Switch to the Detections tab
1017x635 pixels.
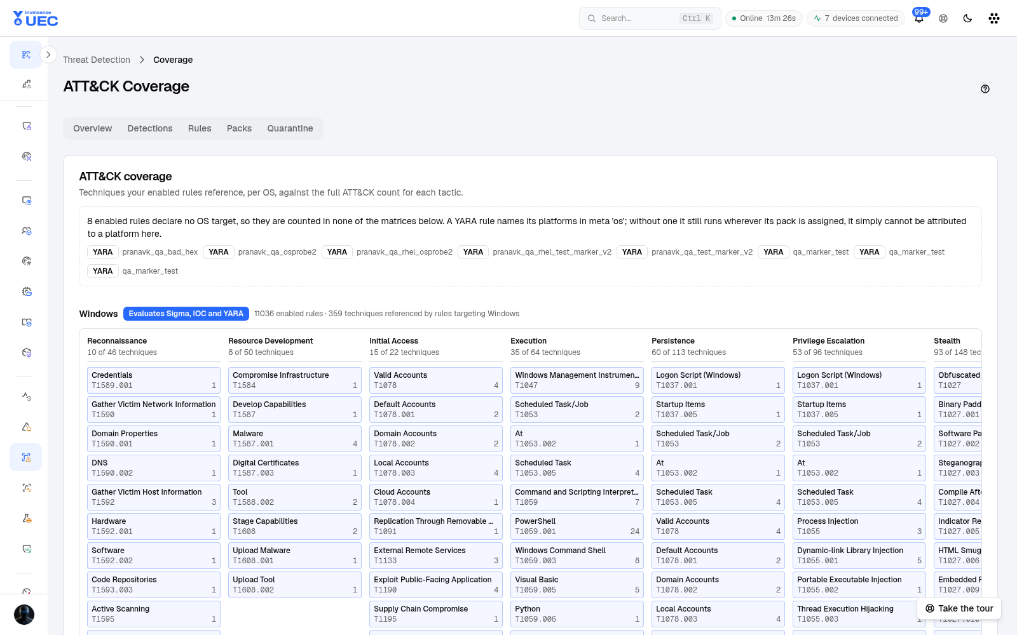coord(150,128)
